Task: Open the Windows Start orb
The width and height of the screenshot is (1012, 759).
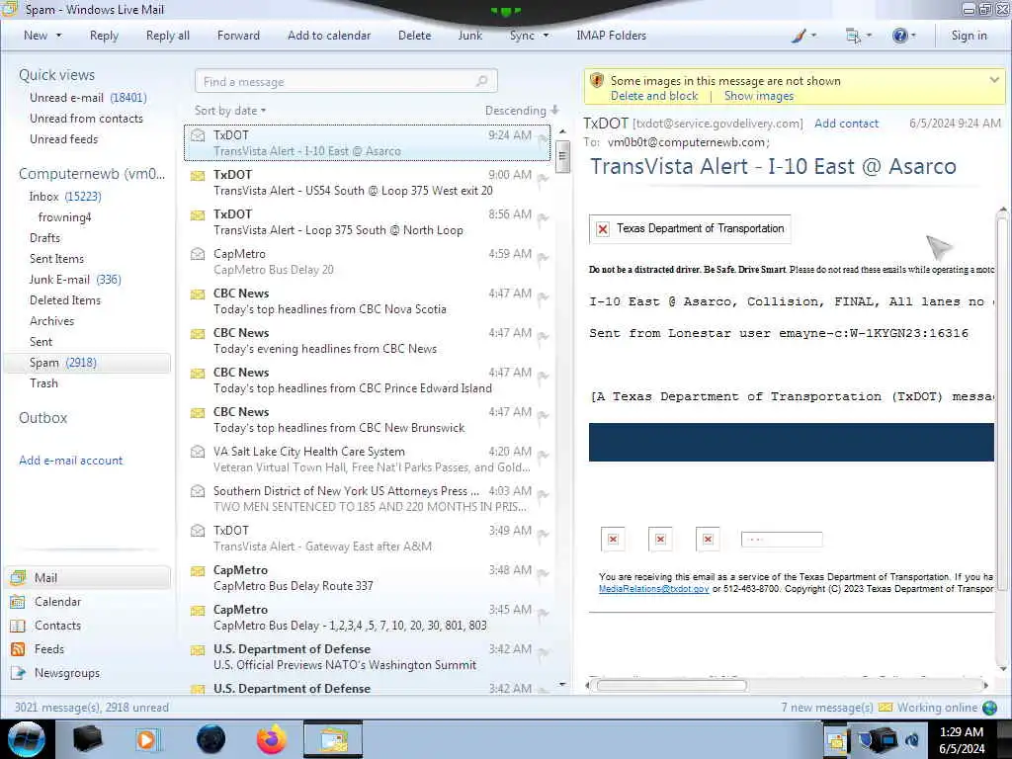Action: (27, 739)
